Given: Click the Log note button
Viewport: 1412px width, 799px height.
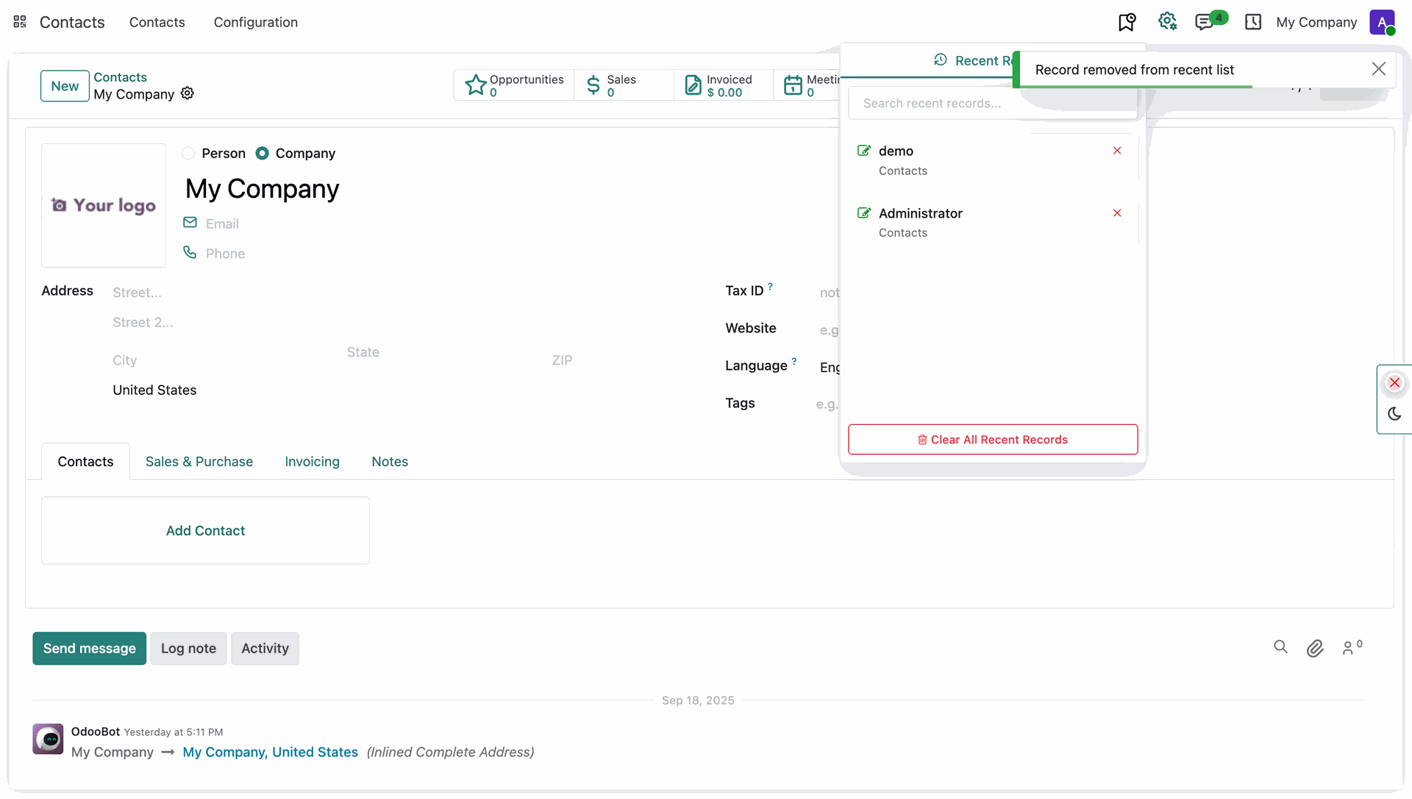Looking at the screenshot, I should [x=188, y=648].
